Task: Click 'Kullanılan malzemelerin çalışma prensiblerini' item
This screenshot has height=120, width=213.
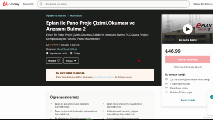Action: click(122, 113)
